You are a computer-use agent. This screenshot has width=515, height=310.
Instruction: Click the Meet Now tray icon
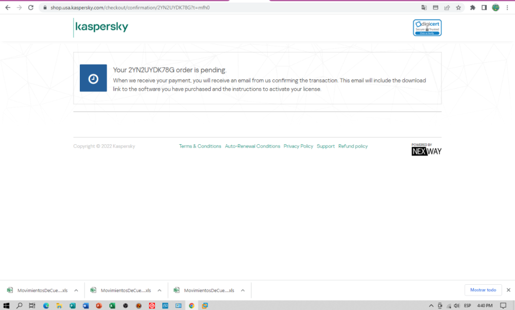(x=440, y=305)
